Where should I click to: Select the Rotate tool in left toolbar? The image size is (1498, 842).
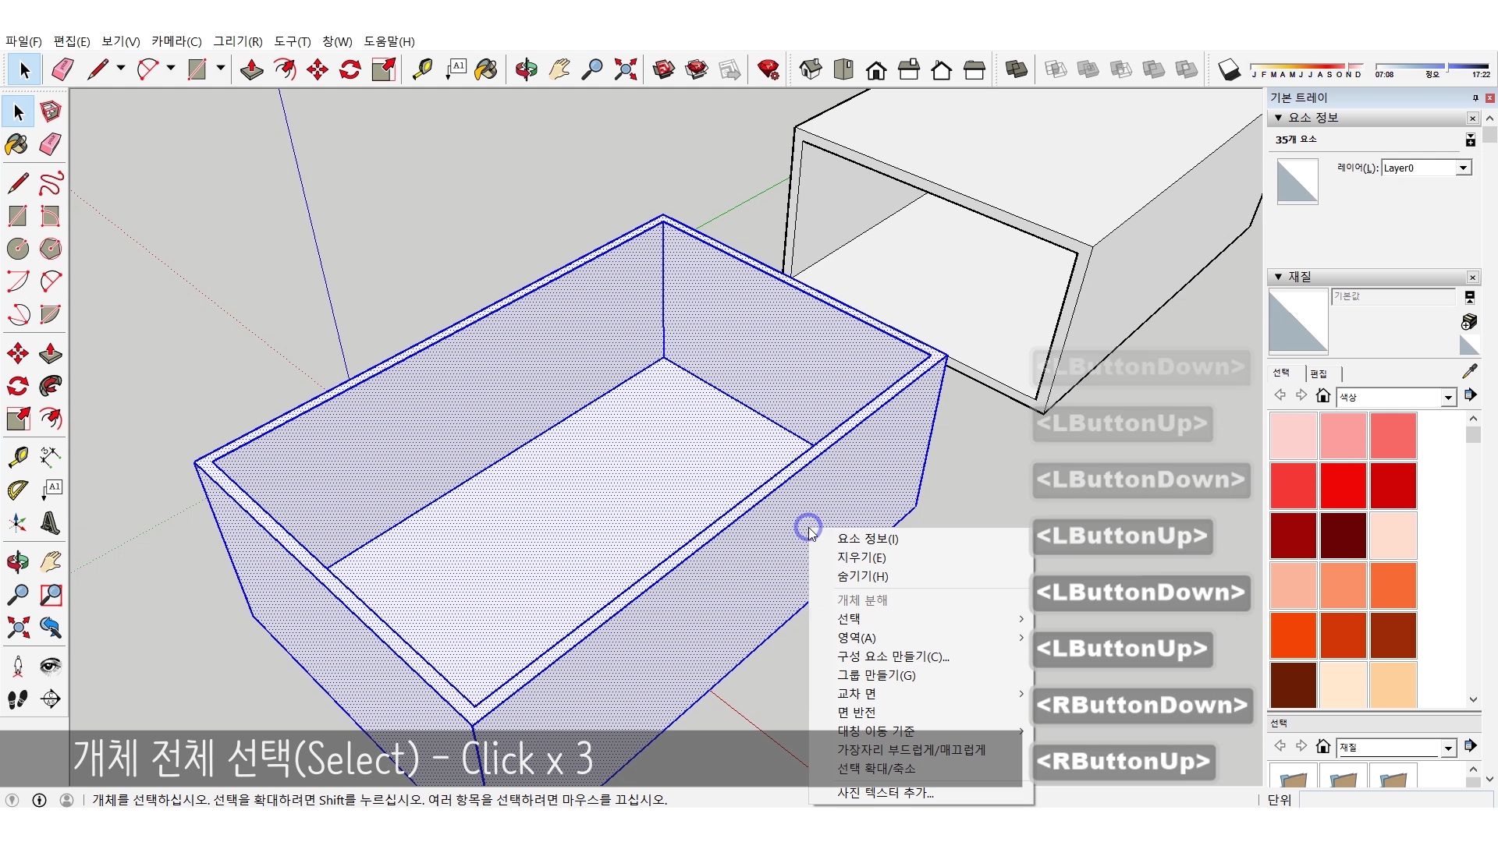(x=18, y=386)
